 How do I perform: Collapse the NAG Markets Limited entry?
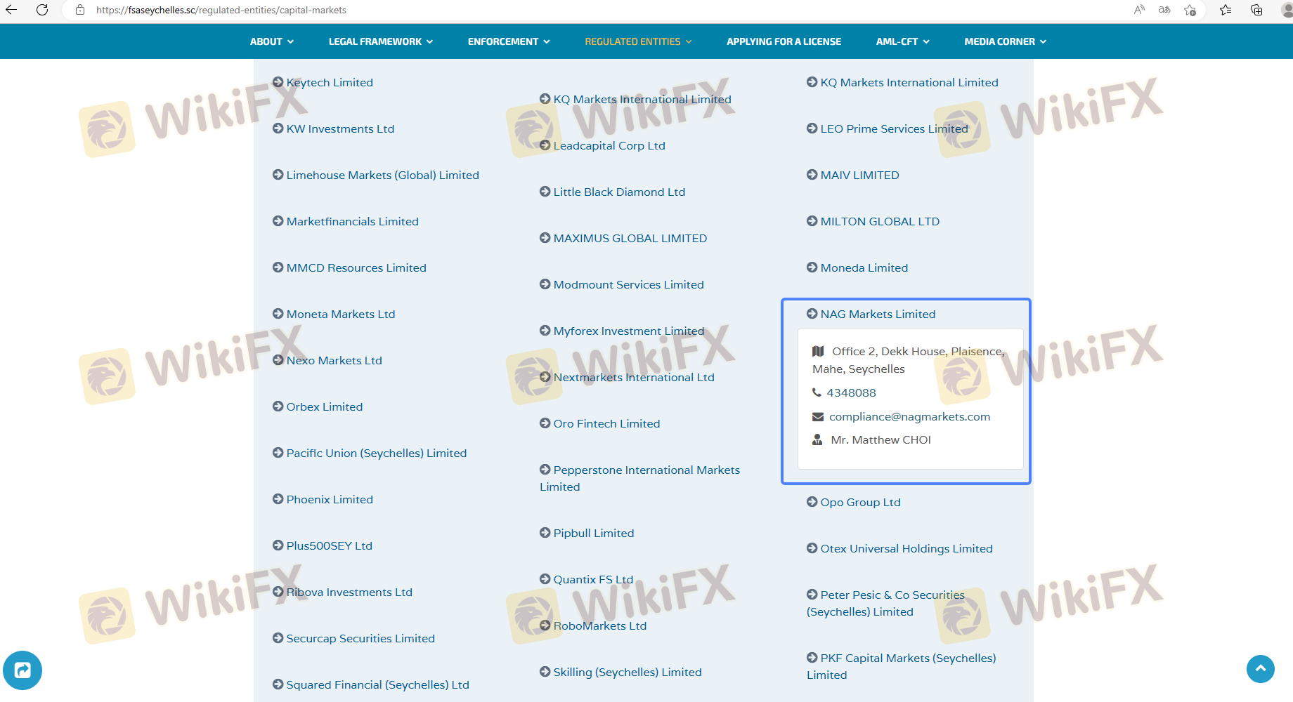(877, 314)
